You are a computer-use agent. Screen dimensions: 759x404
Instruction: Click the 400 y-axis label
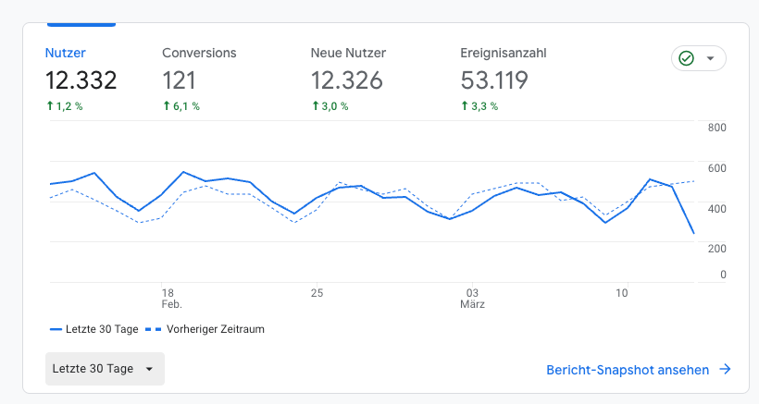point(717,209)
